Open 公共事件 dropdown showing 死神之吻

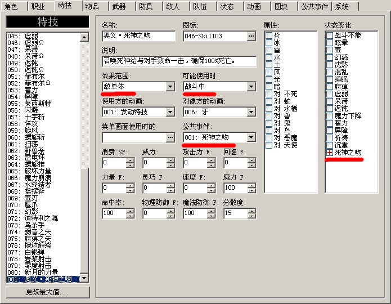click(x=251, y=137)
